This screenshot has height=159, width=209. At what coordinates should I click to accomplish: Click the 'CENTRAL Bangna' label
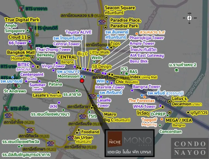click(67, 59)
